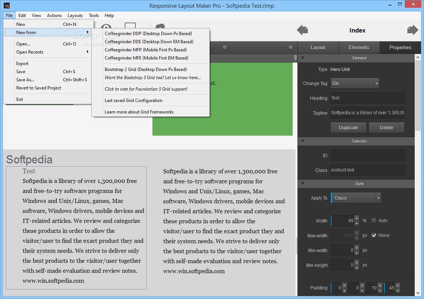This screenshot has height=299, width=424.
Task: Choose Export in the File menu
Action: click(x=48, y=64)
